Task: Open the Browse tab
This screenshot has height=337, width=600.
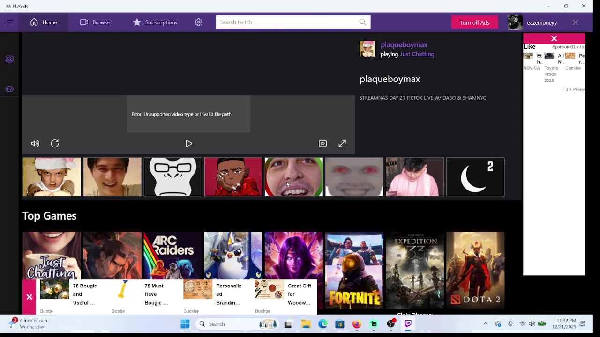Action: tap(95, 22)
